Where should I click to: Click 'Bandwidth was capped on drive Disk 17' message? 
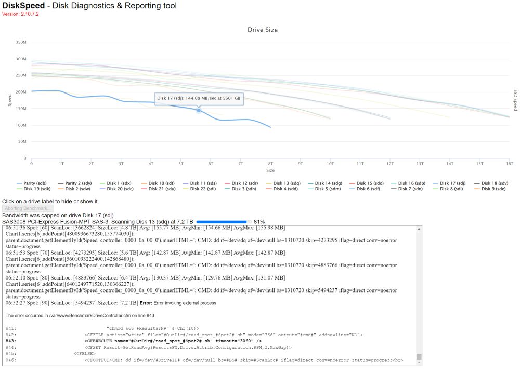[x=58, y=216]
